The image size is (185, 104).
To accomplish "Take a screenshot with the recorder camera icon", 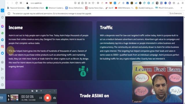I will [x=54, y=98].
